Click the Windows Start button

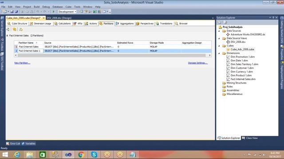pos(5,155)
